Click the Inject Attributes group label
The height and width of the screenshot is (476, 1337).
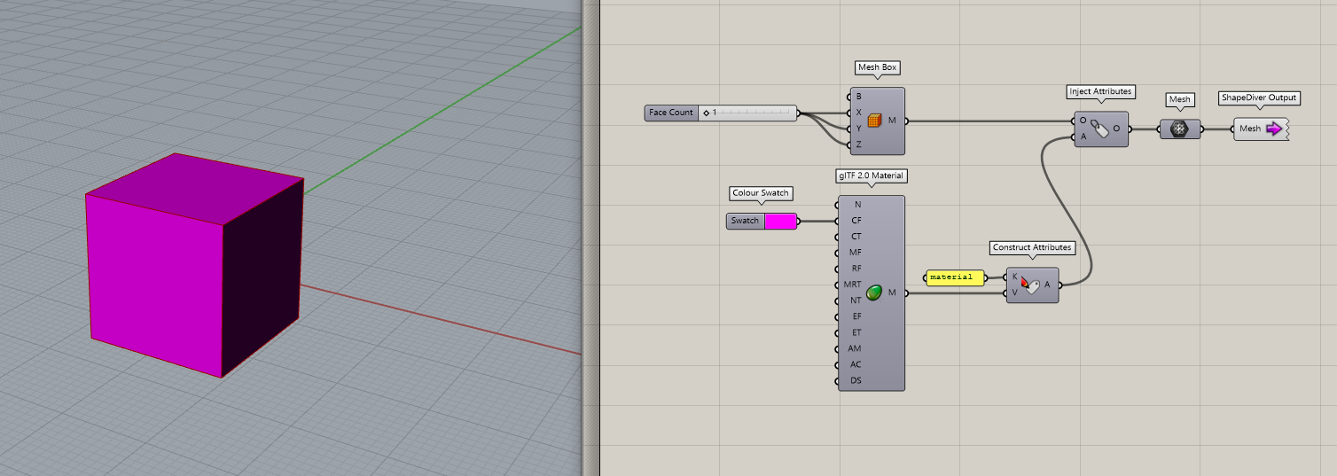click(1100, 91)
